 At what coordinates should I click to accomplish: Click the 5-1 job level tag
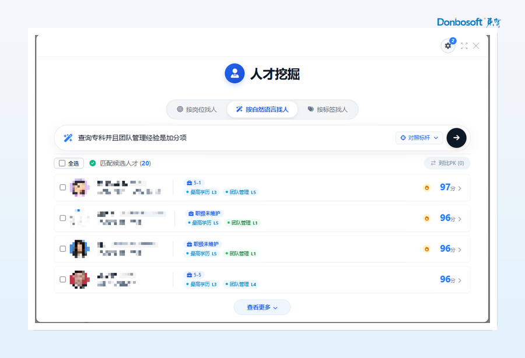194,182
